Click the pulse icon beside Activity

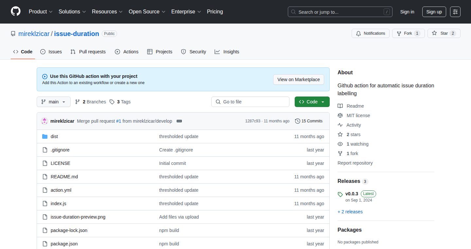coord(340,125)
